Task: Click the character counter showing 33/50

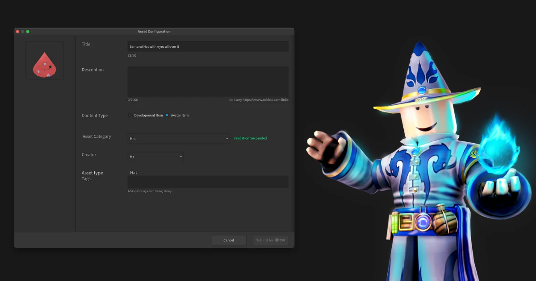Action: click(x=132, y=55)
